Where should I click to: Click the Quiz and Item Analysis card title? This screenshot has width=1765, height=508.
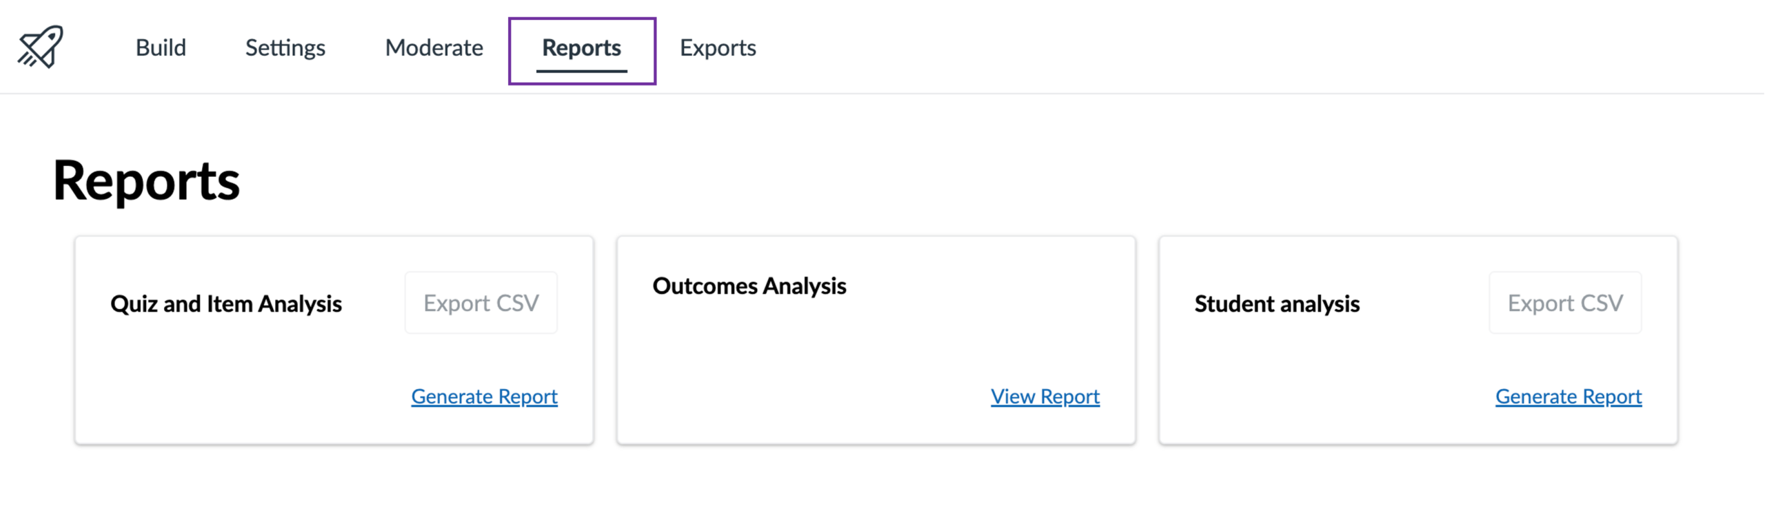click(228, 304)
